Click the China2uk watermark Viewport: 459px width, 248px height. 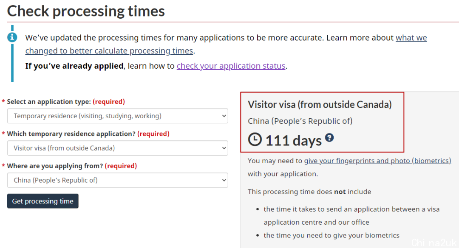pyautogui.click(x=434, y=242)
